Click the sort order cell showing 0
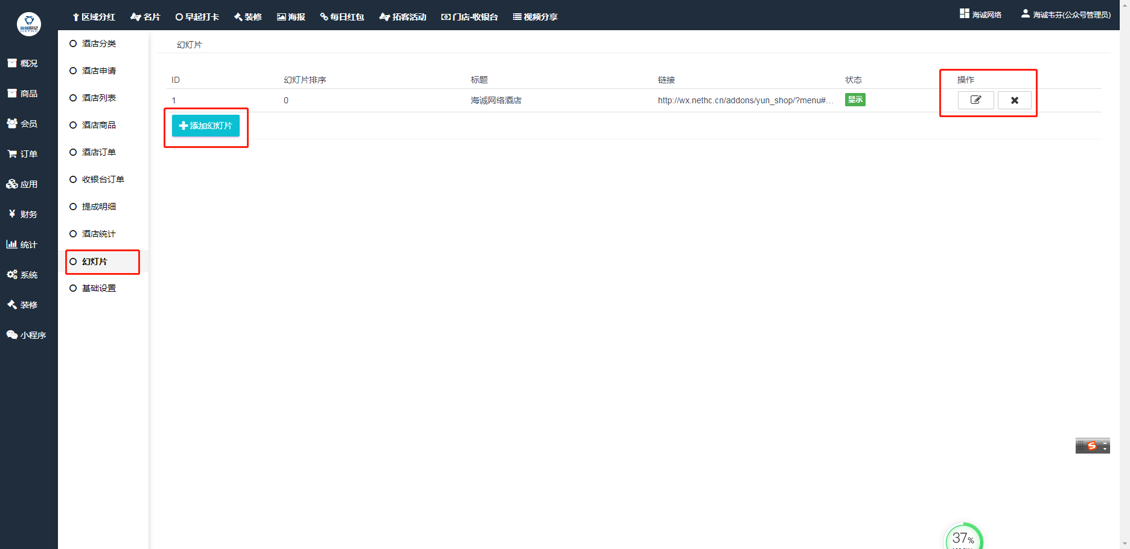 click(286, 100)
